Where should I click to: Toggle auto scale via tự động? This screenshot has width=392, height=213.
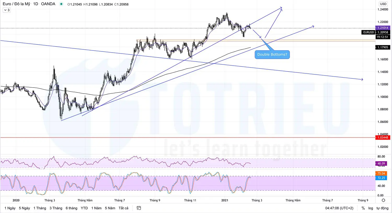pyautogui.click(x=382, y=208)
